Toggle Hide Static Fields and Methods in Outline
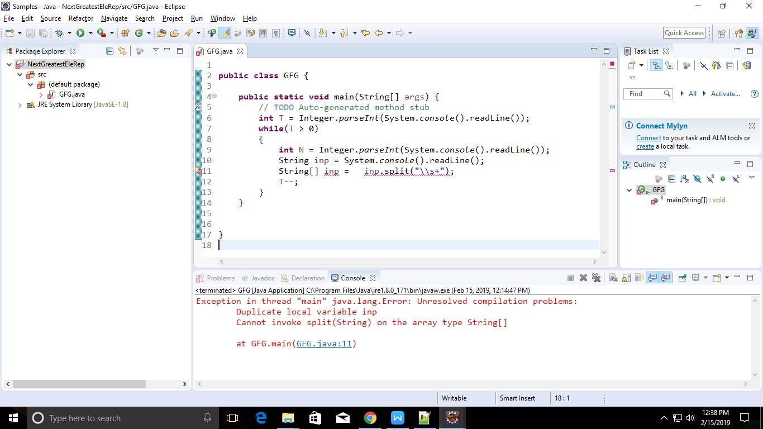Image resolution: width=763 pixels, height=429 pixels. click(710, 179)
